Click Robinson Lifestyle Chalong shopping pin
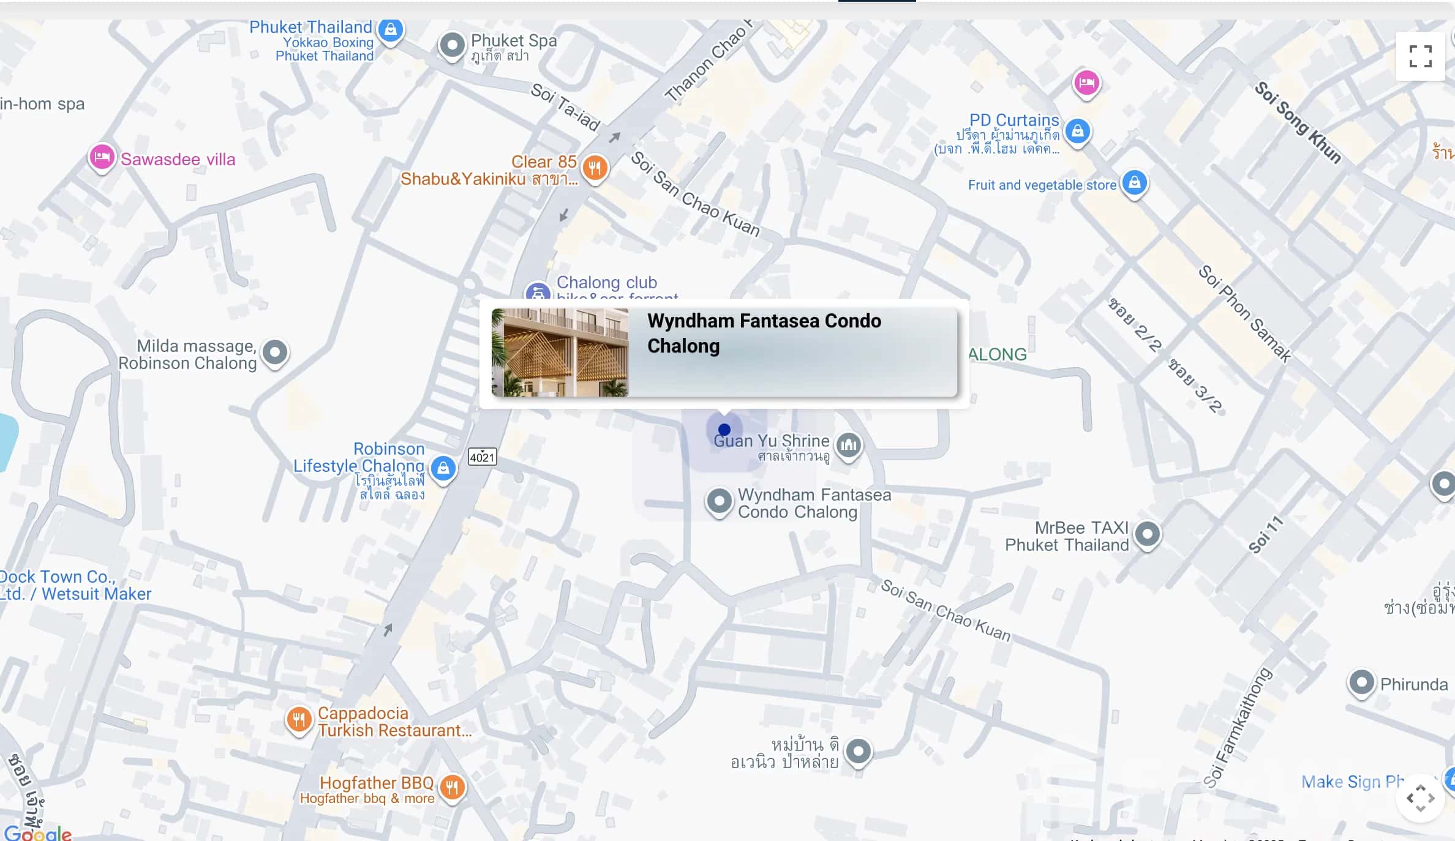Screen dimensions: 1455x841 [443, 469]
